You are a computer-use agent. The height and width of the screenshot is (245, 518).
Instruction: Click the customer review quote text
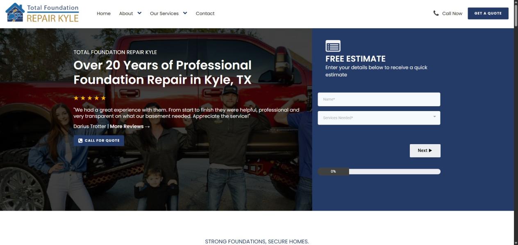coord(186,113)
